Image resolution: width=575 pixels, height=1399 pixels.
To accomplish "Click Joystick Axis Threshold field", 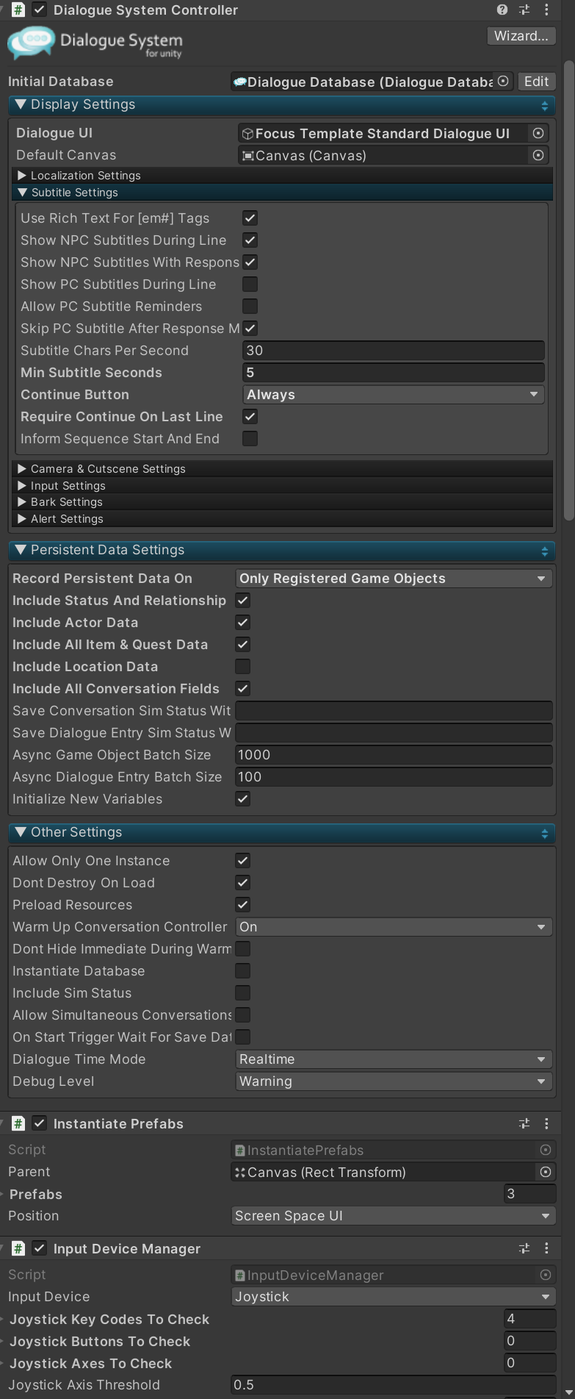I will tap(393, 1385).
